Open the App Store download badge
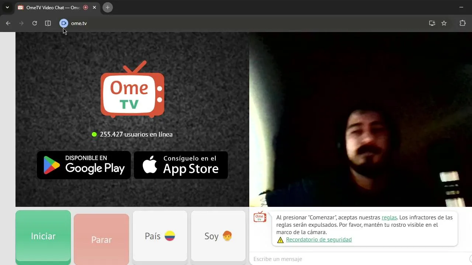This screenshot has height=265, width=472. pos(181,165)
